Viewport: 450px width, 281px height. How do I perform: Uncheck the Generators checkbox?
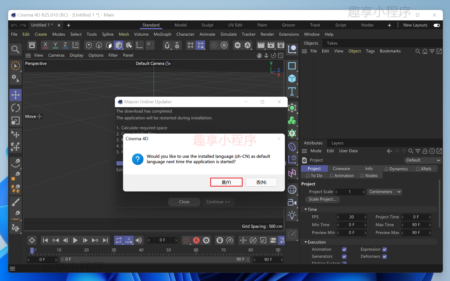[344, 257]
